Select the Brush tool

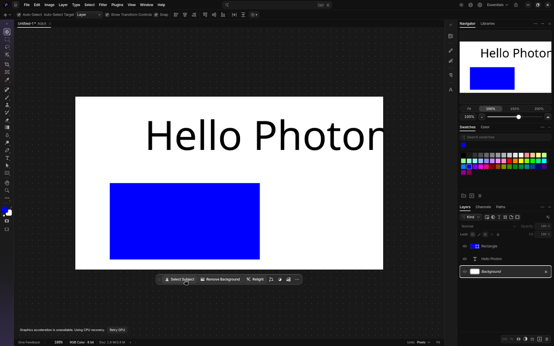[x=7, y=97]
